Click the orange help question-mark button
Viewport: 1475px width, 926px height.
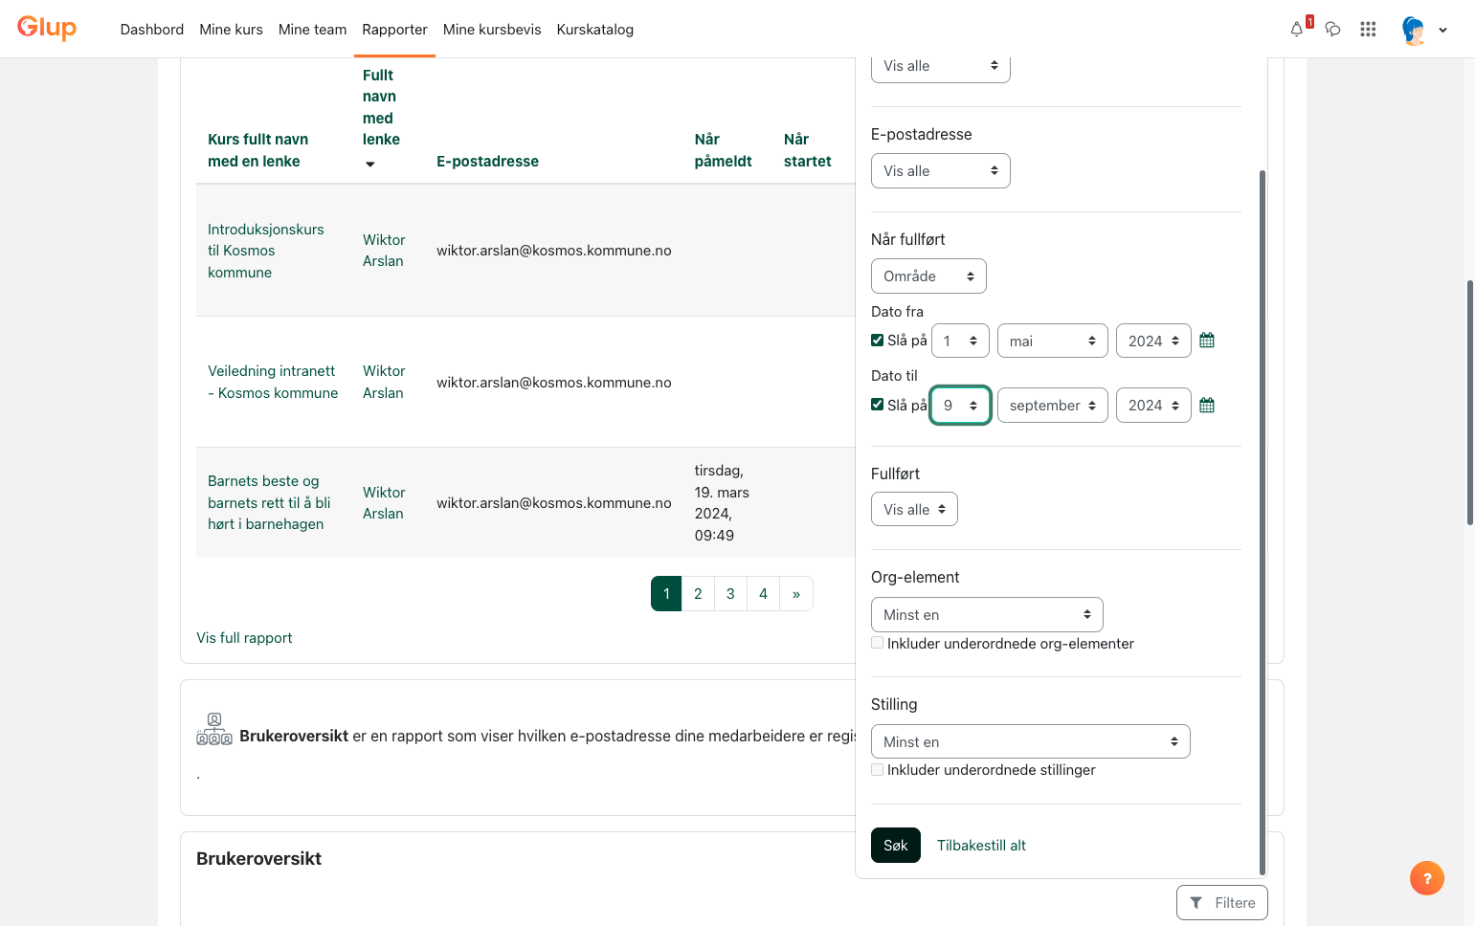pos(1427,878)
